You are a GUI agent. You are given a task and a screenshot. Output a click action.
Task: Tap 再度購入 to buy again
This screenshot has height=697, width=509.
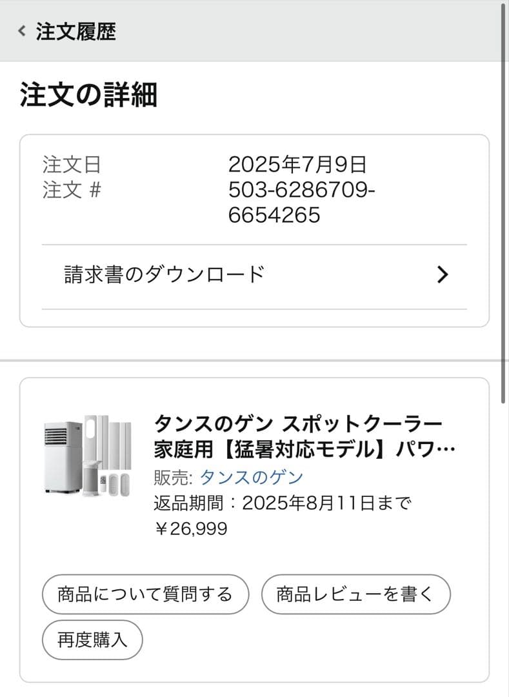coord(92,640)
